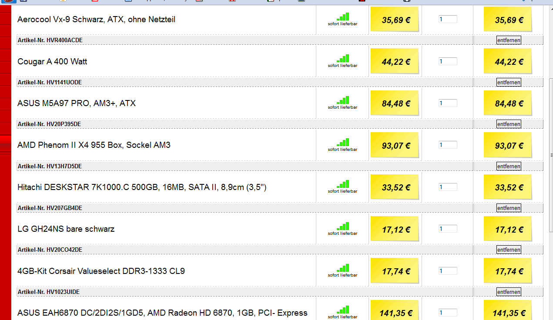Image resolution: width=553 pixels, height=320 pixels.
Task: Click Artikel-Nr. HV13H7D5DE text
Action: tap(50, 166)
